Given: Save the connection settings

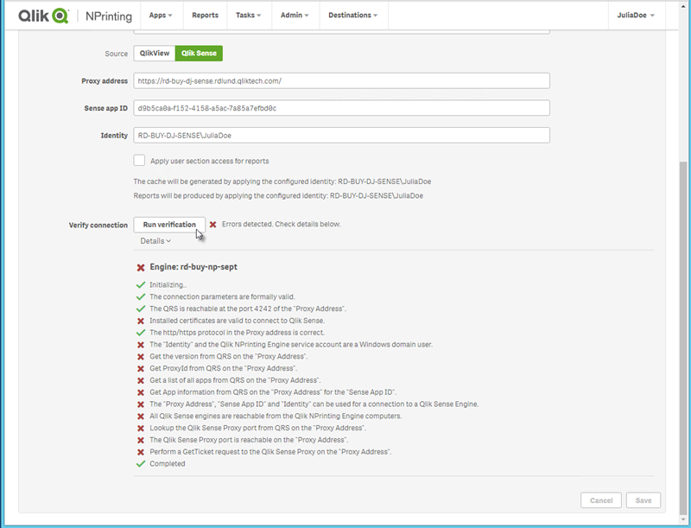Looking at the screenshot, I should pos(644,500).
